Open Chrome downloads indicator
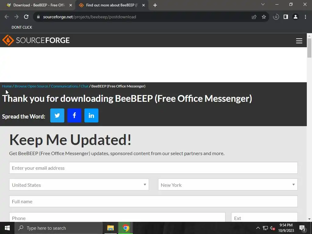 (x=276, y=17)
